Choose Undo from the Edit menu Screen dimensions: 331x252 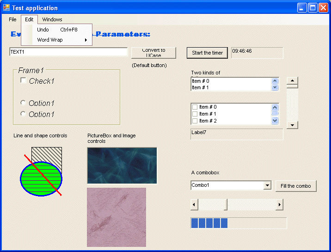tap(56, 30)
